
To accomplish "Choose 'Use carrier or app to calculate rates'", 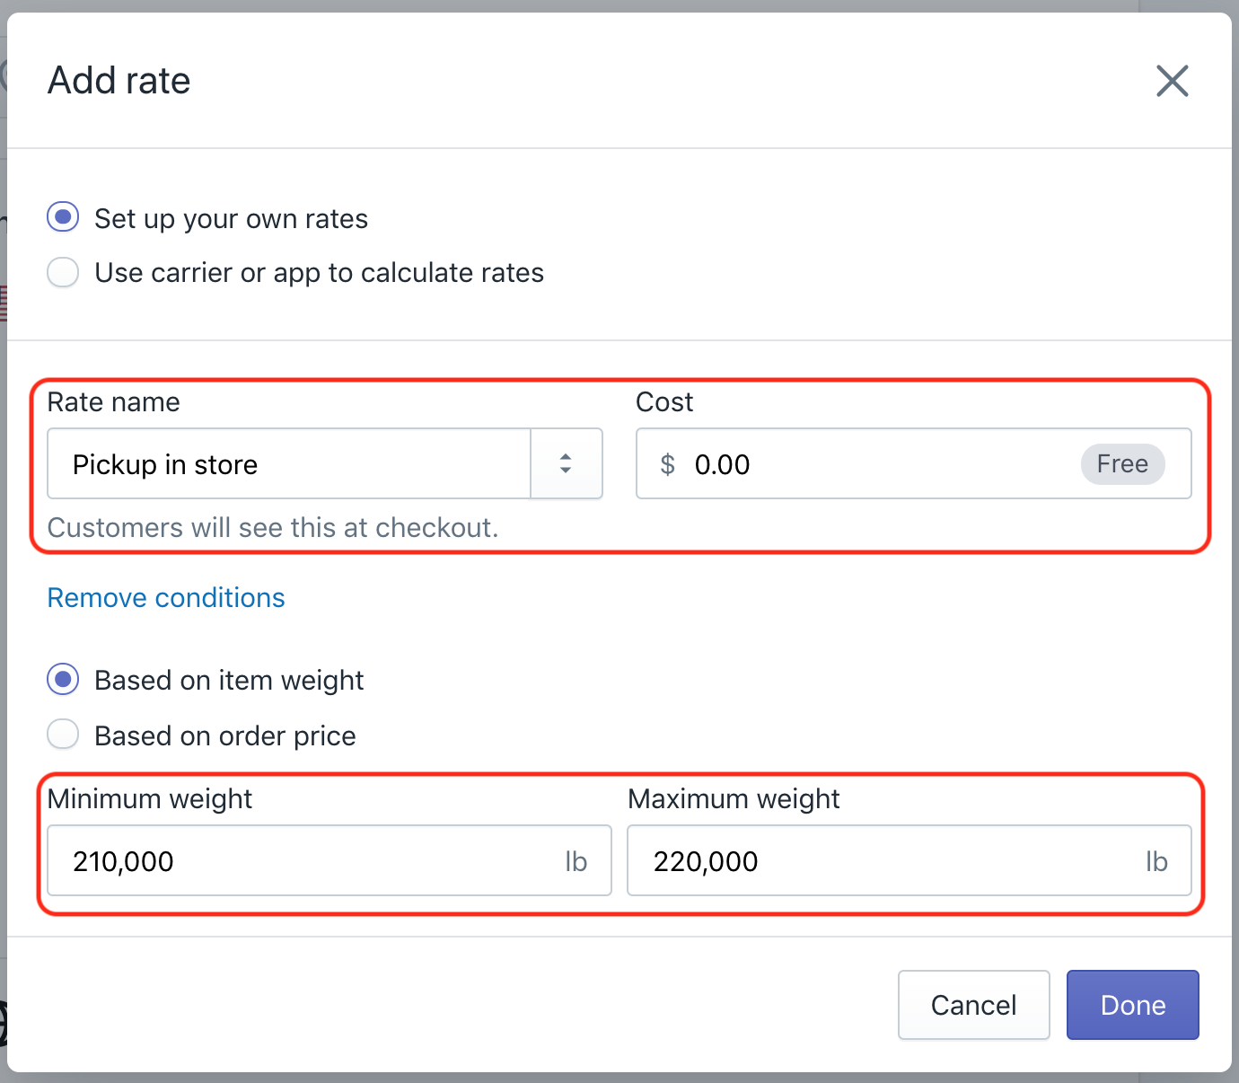I will click(x=63, y=272).
